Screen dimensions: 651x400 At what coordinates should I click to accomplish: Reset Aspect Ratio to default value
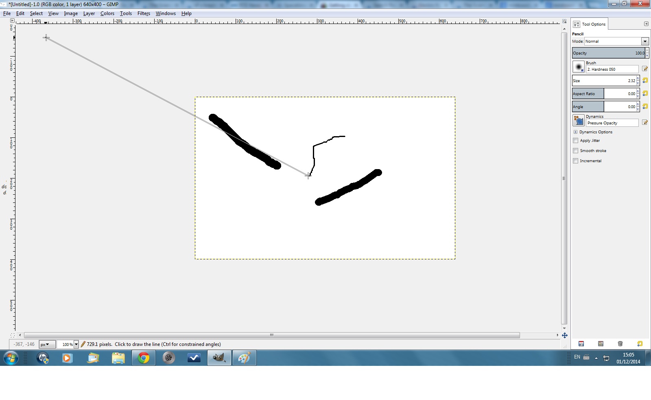click(645, 93)
